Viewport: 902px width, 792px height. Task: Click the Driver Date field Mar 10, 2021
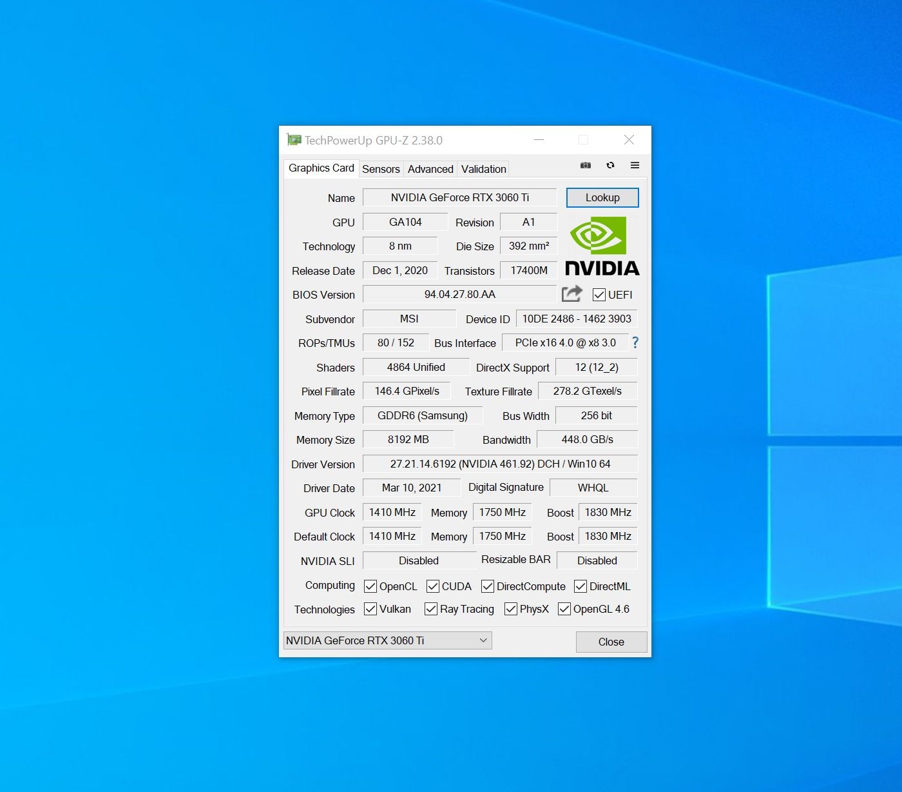pyautogui.click(x=412, y=488)
